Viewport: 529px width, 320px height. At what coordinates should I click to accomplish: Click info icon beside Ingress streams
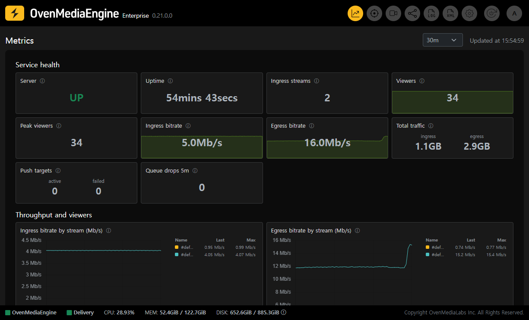317,81
